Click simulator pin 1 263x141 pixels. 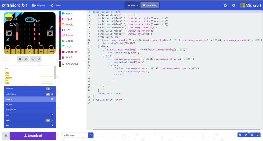[18, 50]
